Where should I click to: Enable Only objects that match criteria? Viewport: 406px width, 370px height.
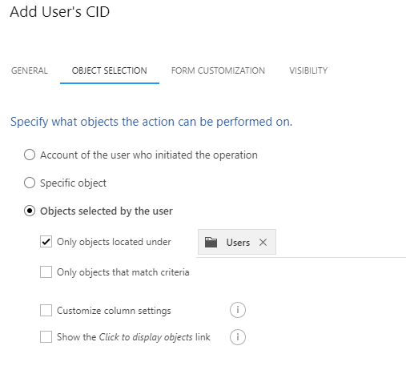46,272
